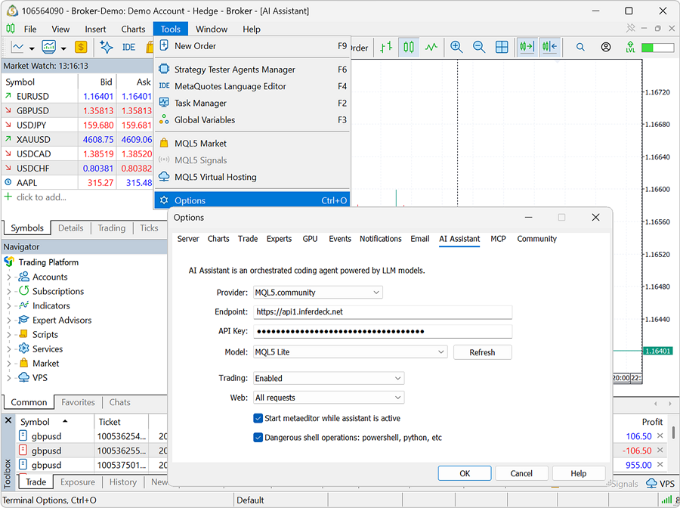Open the AI Assistant sparkle icon
This screenshot has height=508, width=680.
(x=107, y=47)
